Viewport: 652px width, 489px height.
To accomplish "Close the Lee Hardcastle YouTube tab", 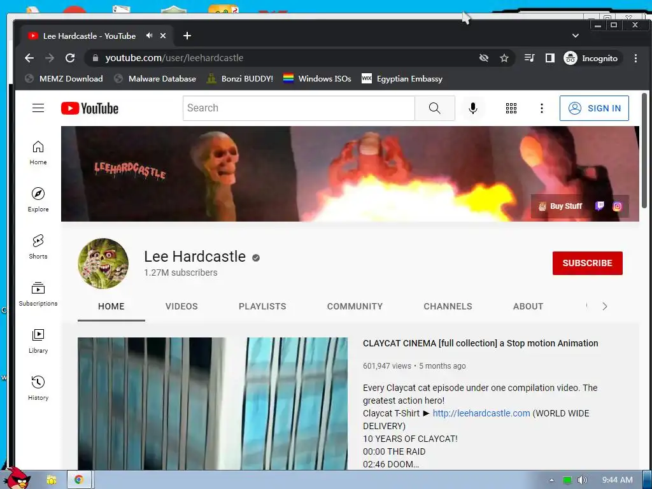I will [163, 36].
